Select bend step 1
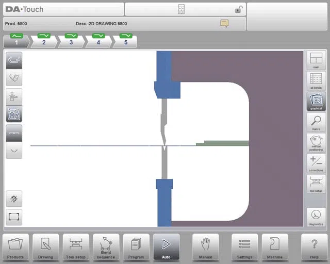330x264 pixels. [16, 41]
